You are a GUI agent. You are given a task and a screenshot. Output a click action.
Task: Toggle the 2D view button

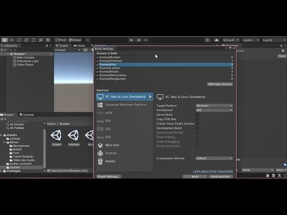coord(86,50)
